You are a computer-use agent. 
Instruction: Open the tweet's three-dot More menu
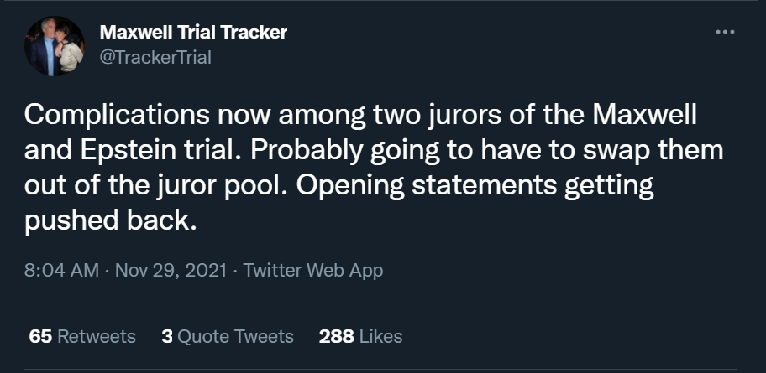tap(725, 32)
